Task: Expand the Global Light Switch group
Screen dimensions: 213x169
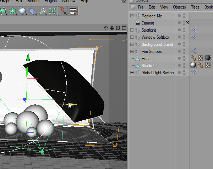Action: click(x=132, y=72)
